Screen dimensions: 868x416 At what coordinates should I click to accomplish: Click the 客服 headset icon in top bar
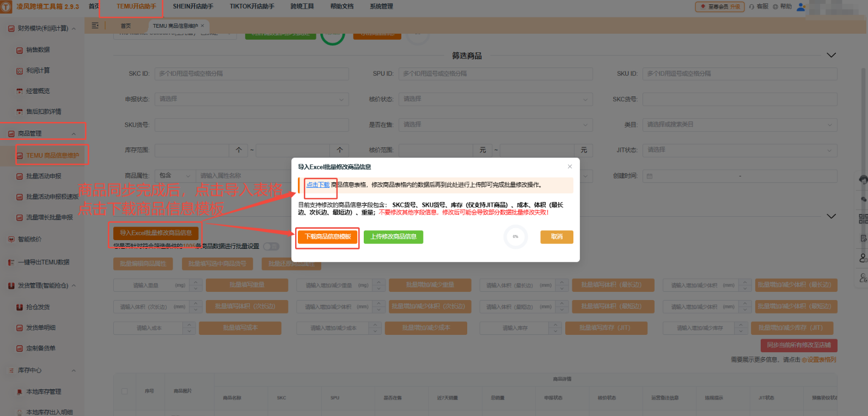[x=751, y=7]
